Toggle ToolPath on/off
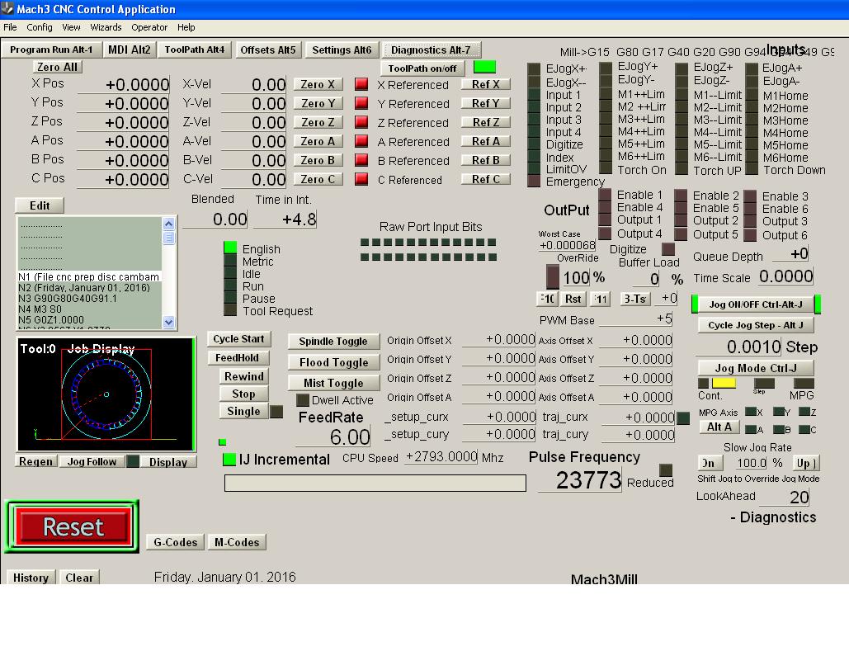The image size is (849, 670). coord(422,68)
